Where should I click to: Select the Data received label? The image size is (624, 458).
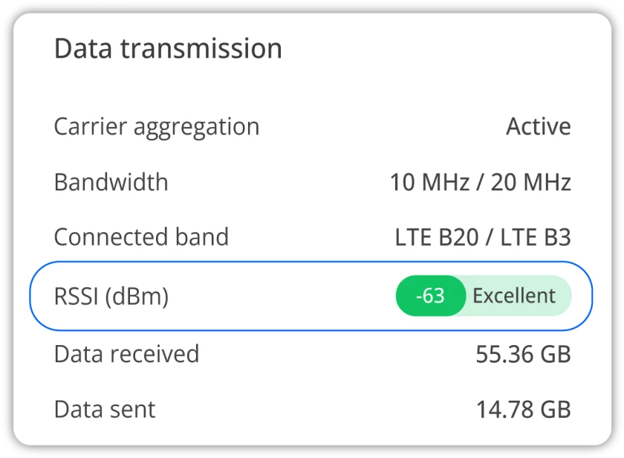pyautogui.click(x=126, y=354)
